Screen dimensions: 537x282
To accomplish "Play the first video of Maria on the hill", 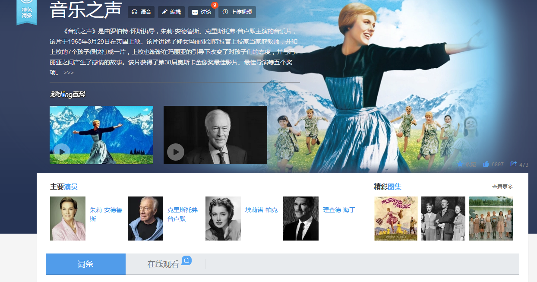I will click(x=101, y=135).
